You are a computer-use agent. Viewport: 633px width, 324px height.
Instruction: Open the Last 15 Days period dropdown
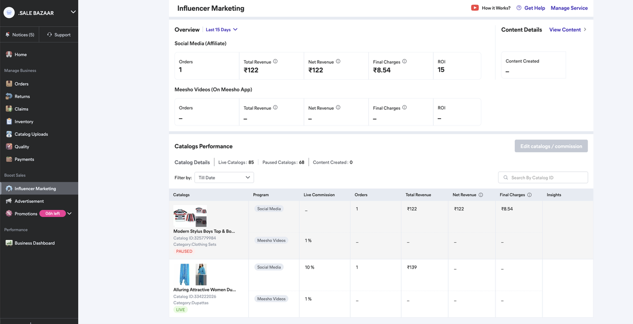[222, 30]
